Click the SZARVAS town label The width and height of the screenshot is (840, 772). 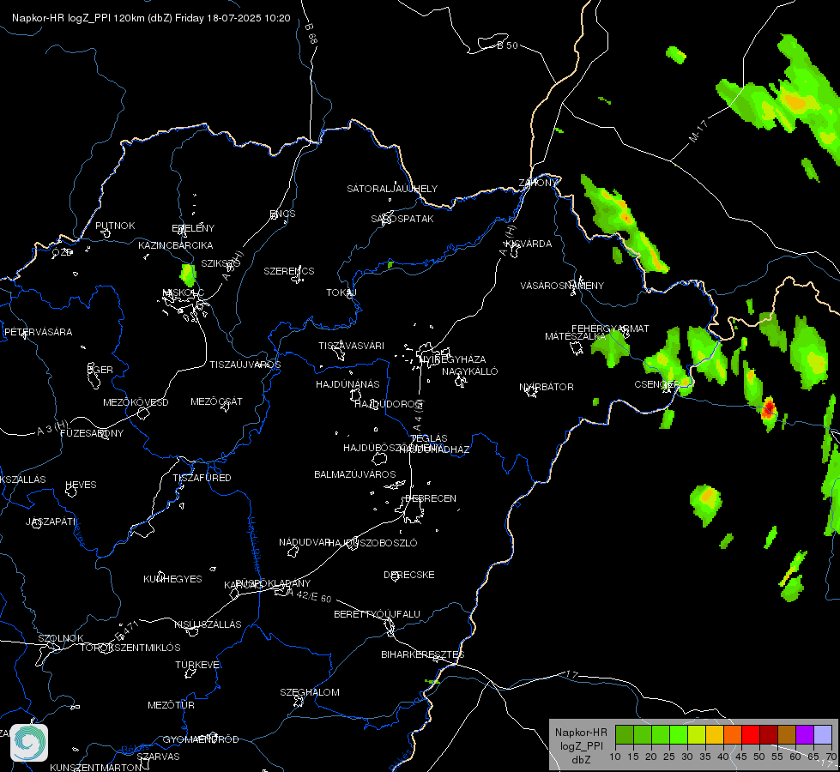click(158, 757)
